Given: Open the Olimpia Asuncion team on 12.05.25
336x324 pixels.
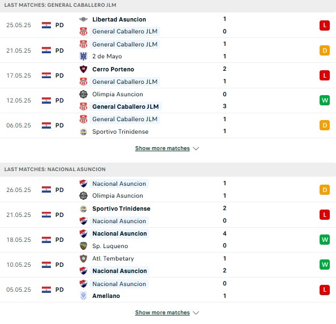Looking at the screenshot, I should coord(118,94).
